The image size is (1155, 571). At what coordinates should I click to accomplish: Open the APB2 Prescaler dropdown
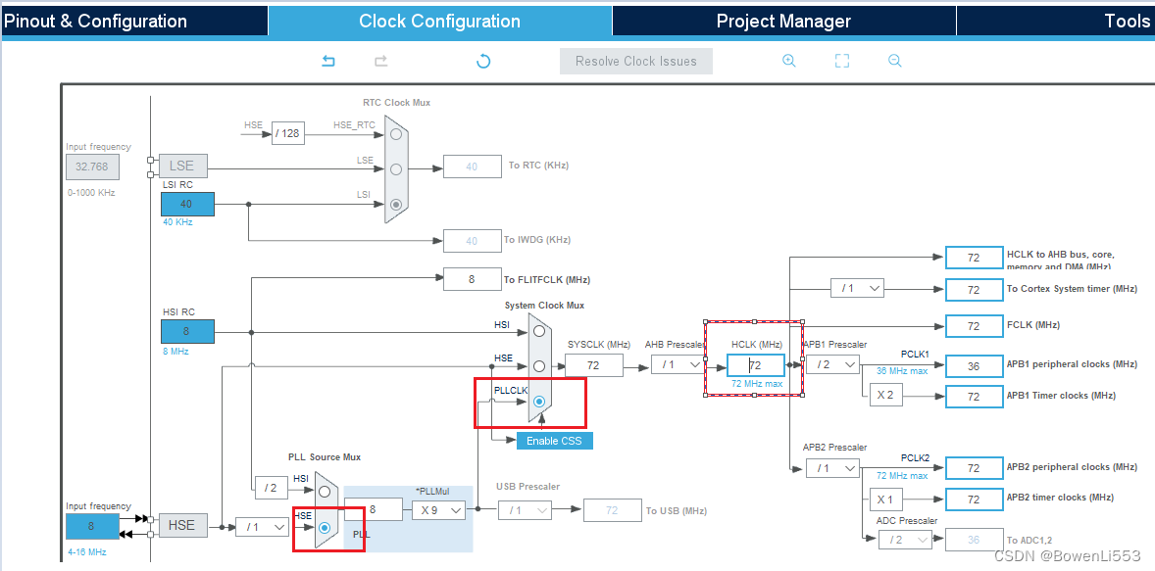pos(832,468)
